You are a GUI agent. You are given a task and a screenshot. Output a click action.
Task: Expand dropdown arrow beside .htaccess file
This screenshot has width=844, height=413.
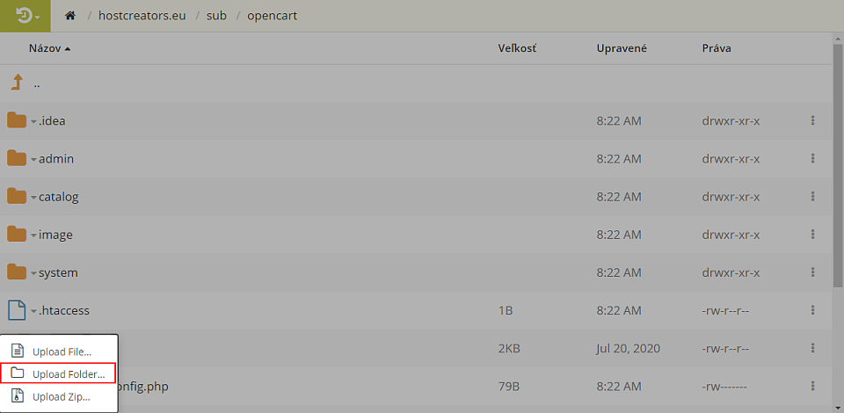34,311
